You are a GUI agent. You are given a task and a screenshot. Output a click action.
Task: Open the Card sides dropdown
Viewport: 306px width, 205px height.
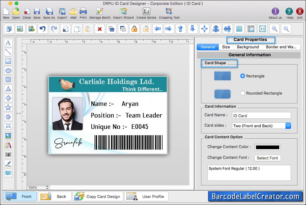coord(261,126)
